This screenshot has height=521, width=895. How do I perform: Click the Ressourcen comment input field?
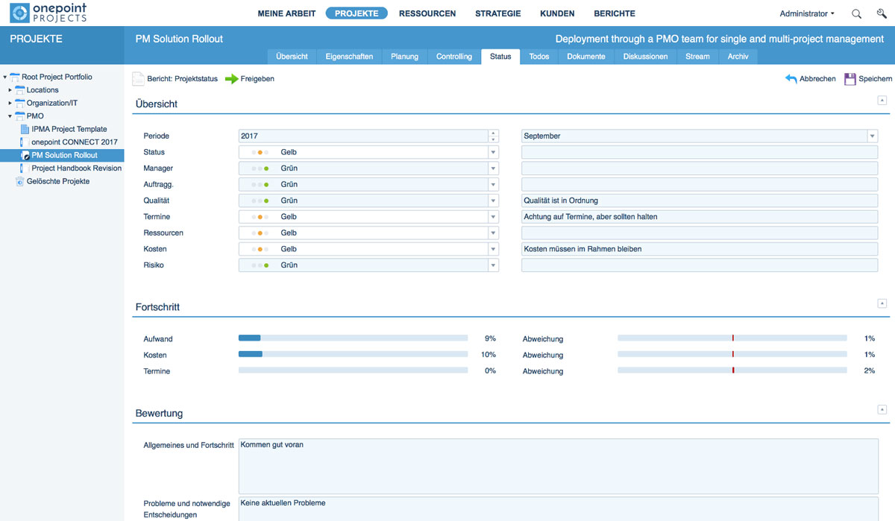point(699,233)
